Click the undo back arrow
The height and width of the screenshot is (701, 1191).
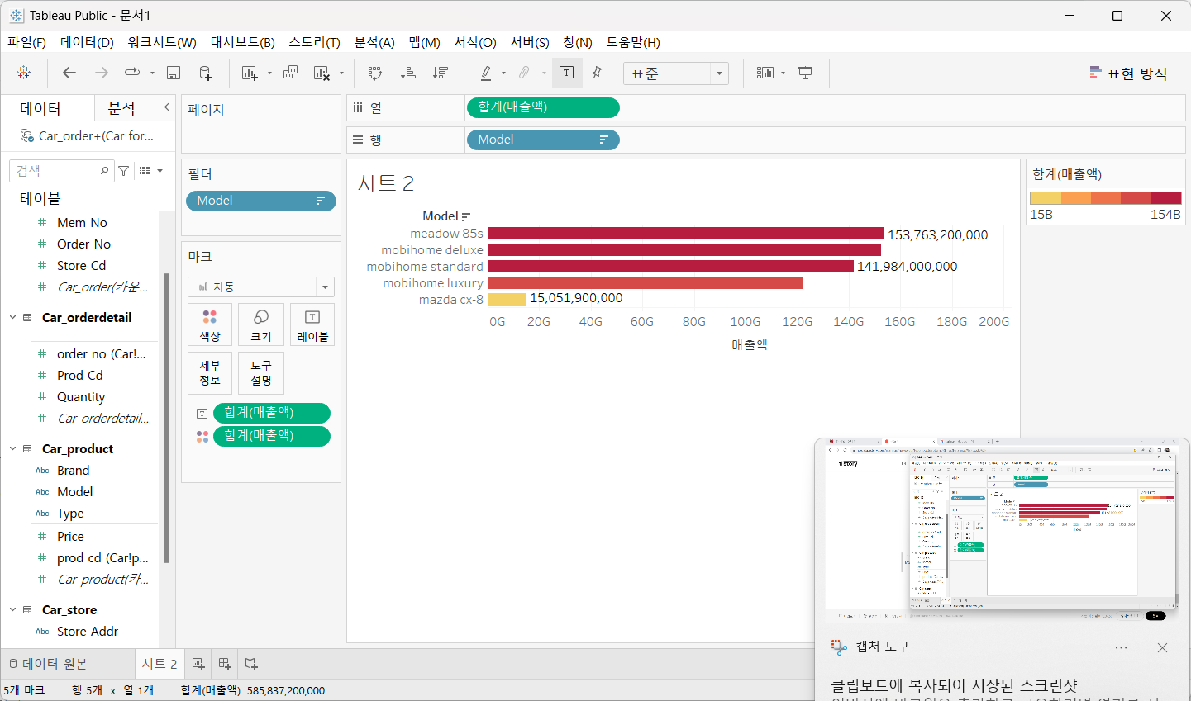[x=69, y=73]
